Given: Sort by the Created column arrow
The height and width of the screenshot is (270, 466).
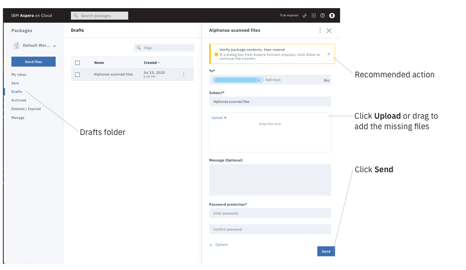Looking at the screenshot, I should tap(159, 63).
